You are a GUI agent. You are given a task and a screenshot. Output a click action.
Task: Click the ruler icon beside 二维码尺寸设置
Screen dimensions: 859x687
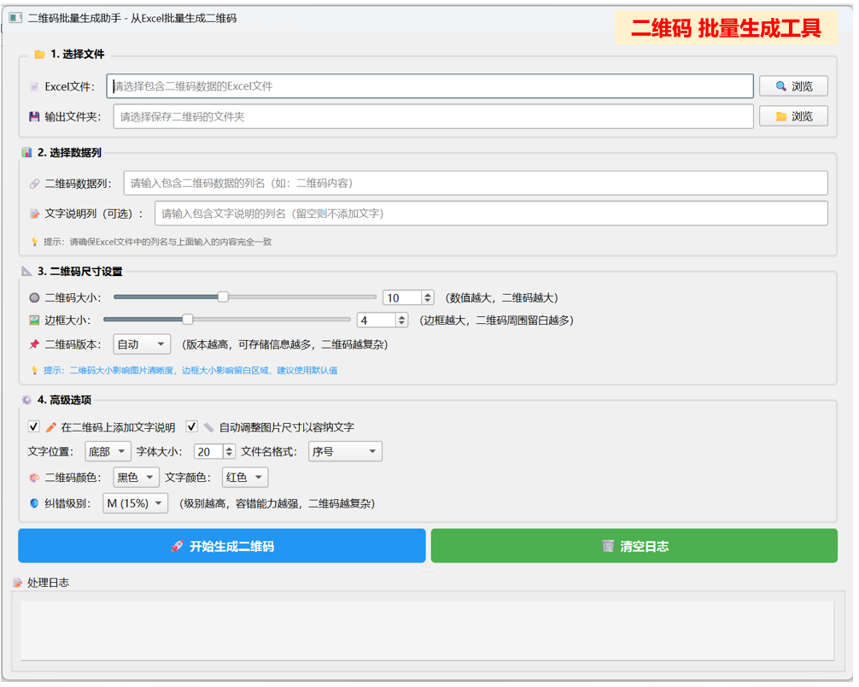coord(26,272)
